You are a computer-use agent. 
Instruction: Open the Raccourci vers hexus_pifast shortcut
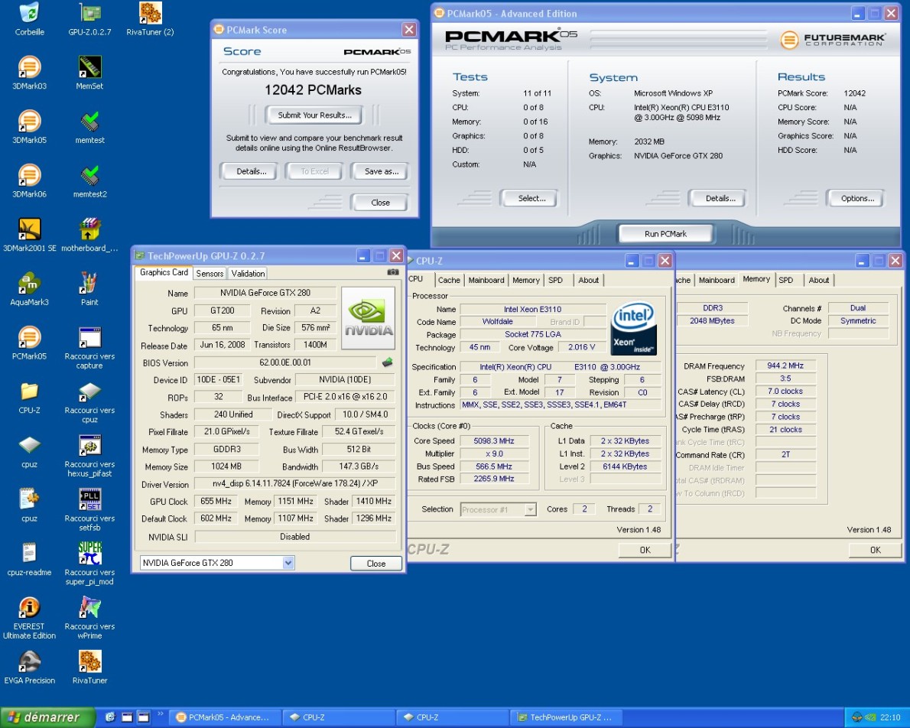pos(89,455)
